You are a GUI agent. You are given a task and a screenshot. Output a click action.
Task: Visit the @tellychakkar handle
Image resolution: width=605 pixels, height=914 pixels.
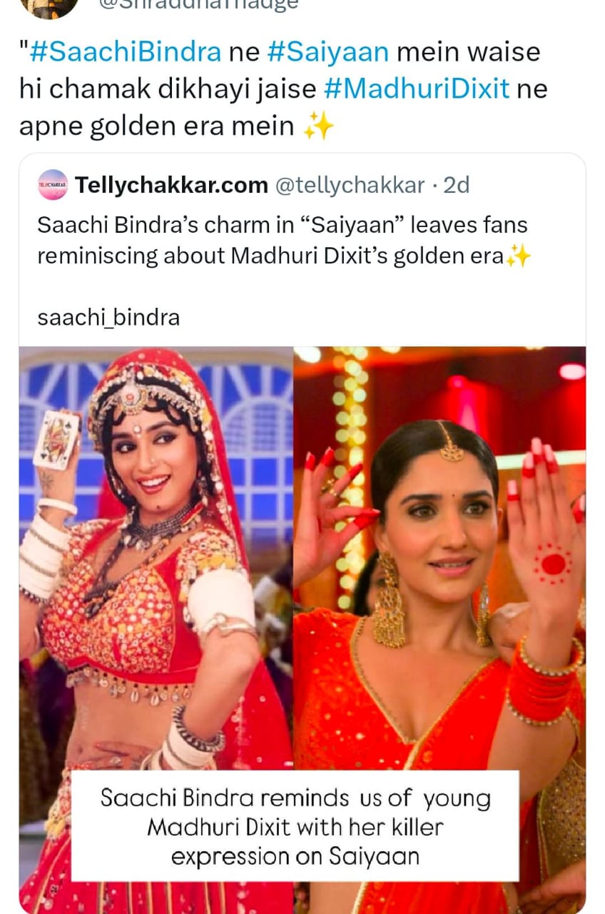pyautogui.click(x=350, y=186)
